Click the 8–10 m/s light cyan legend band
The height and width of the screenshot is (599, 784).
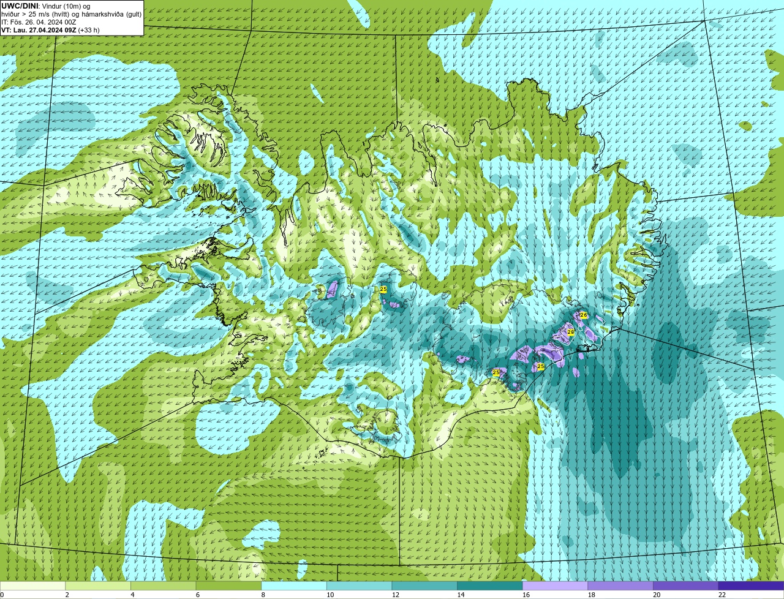(x=294, y=586)
